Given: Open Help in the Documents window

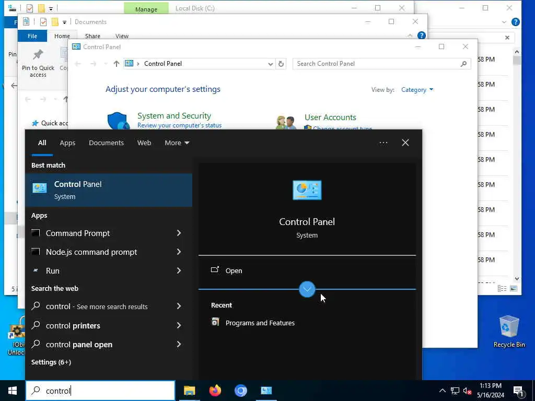Looking at the screenshot, I should (x=422, y=36).
